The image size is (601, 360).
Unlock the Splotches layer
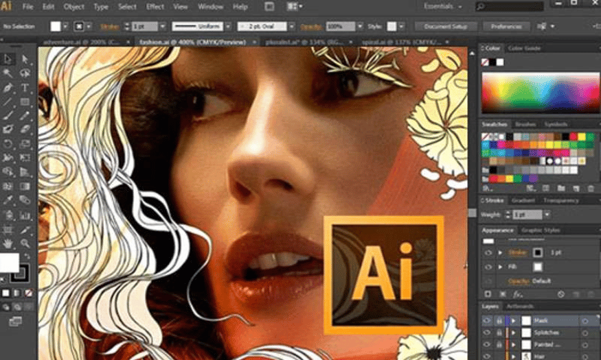499,333
